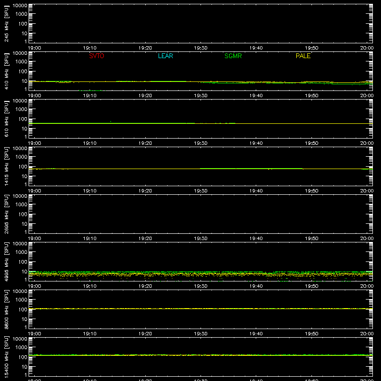Select the 245 MHz [SFU] axis title

click(x=7, y=23)
